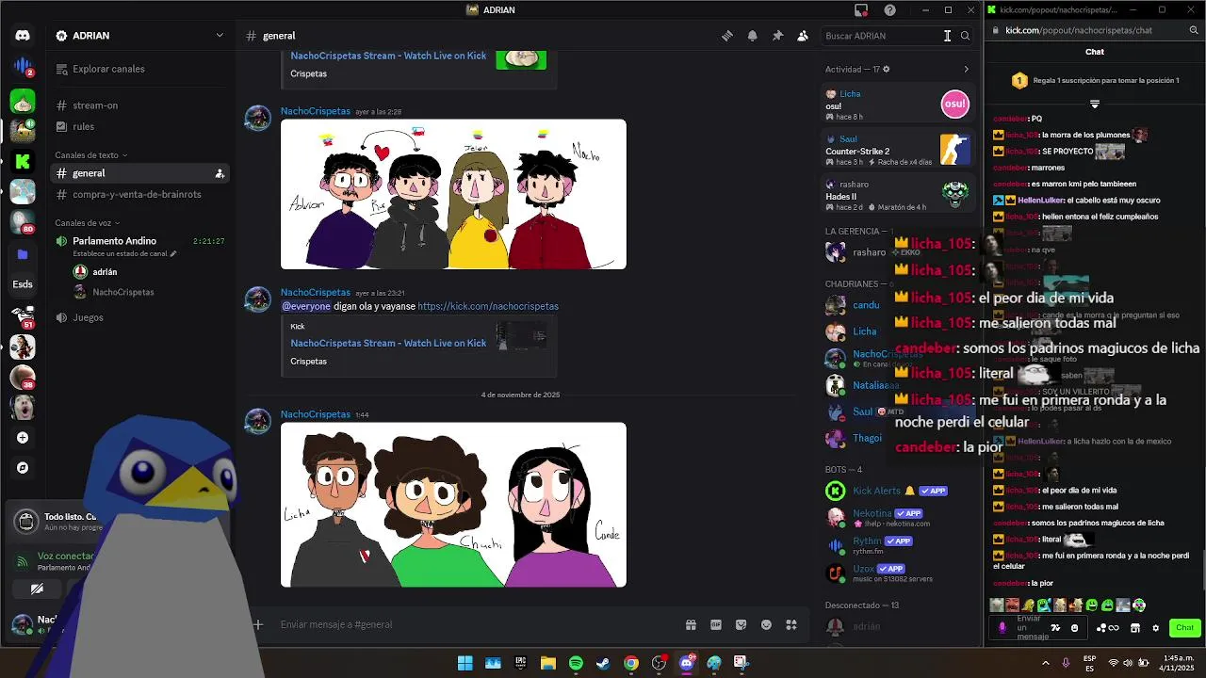Select Nekotina bot in member list

click(x=897, y=517)
